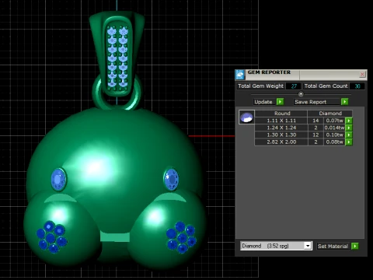Click green arrow for 1.11 X 1.11 row
Viewport: 373px width, 280px height.
(349, 121)
